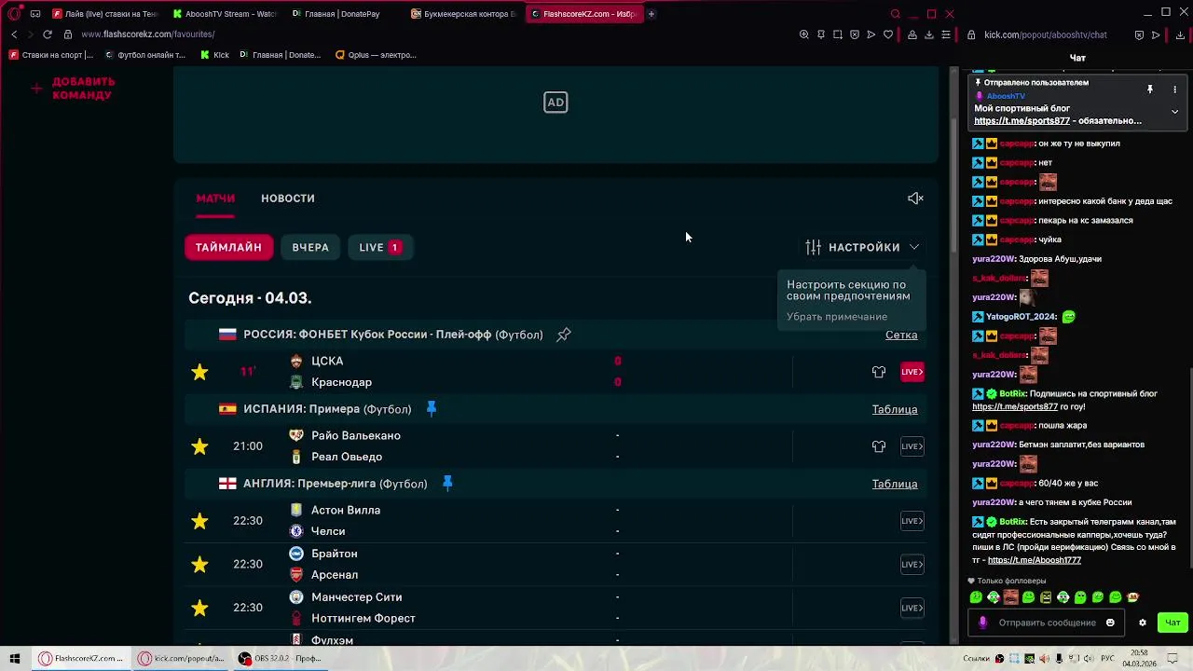The height and width of the screenshot is (671, 1193).
Task: Open the emoji picker in chat input
Action: pos(1109,623)
